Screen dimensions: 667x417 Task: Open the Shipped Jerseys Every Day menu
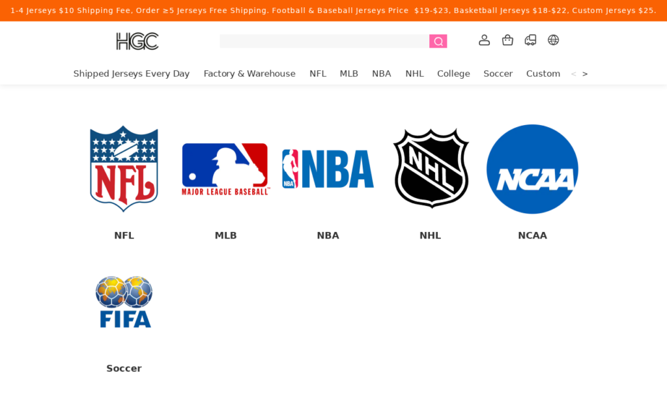(x=132, y=74)
